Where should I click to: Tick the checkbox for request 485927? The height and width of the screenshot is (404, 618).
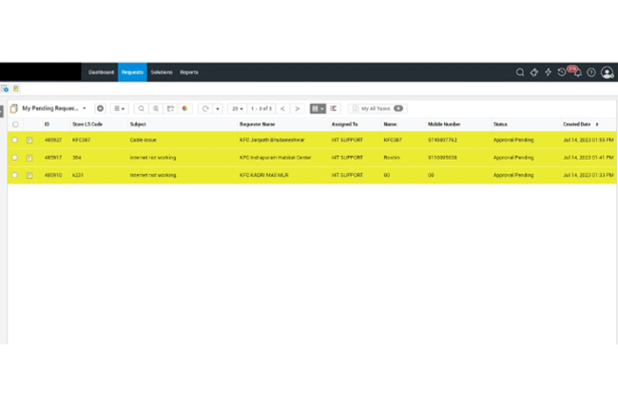14,140
